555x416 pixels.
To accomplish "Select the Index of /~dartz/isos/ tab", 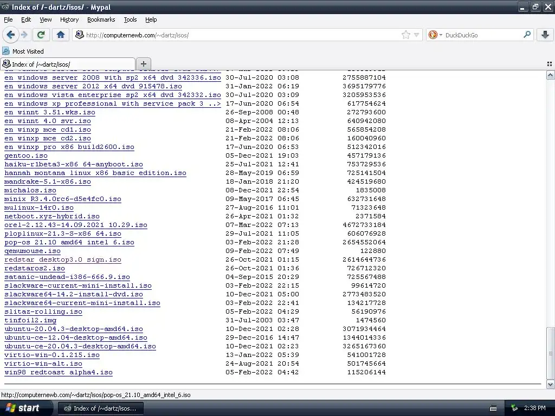I will coord(68,64).
